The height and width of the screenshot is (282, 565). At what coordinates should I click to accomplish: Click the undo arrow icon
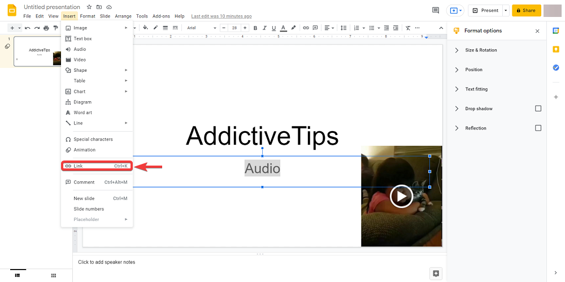click(x=27, y=28)
